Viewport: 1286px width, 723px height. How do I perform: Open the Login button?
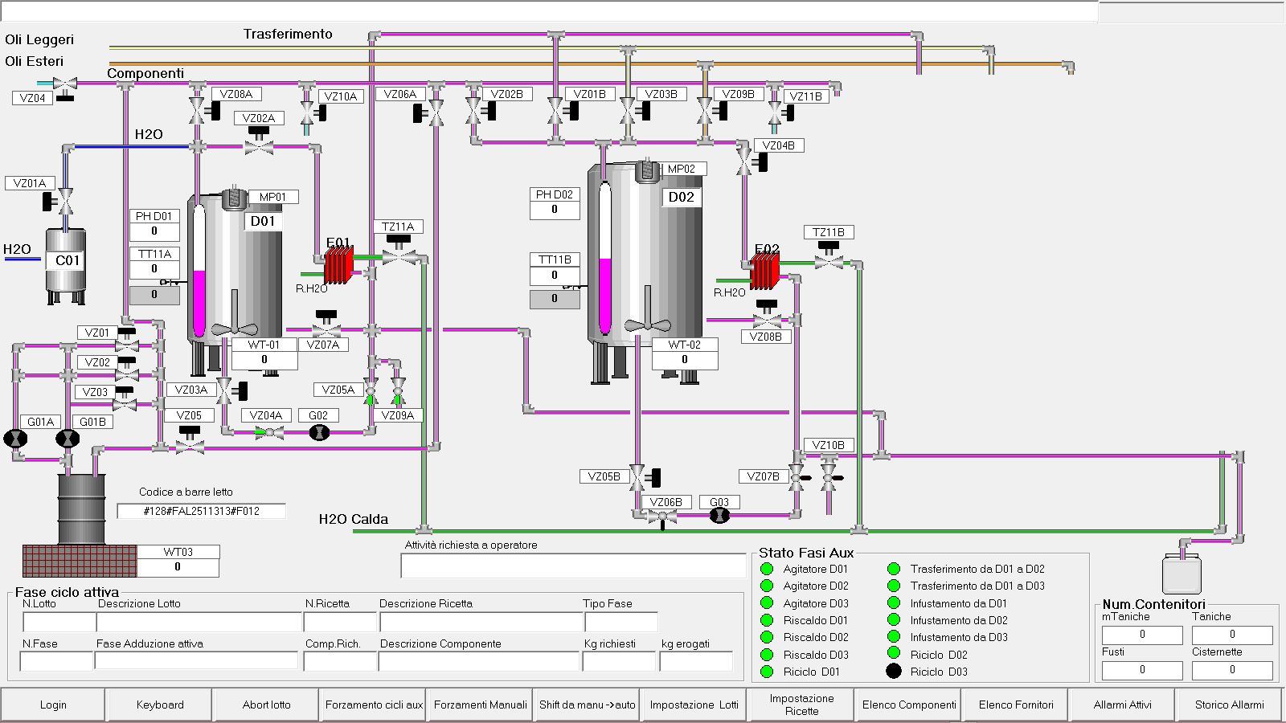[53, 705]
